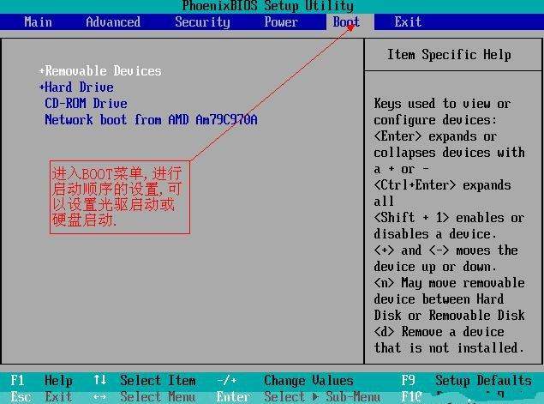The height and width of the screenshot is (404, 544).
Task: Expand the plus sign beside Hard Drive
Action: point(41,87)
